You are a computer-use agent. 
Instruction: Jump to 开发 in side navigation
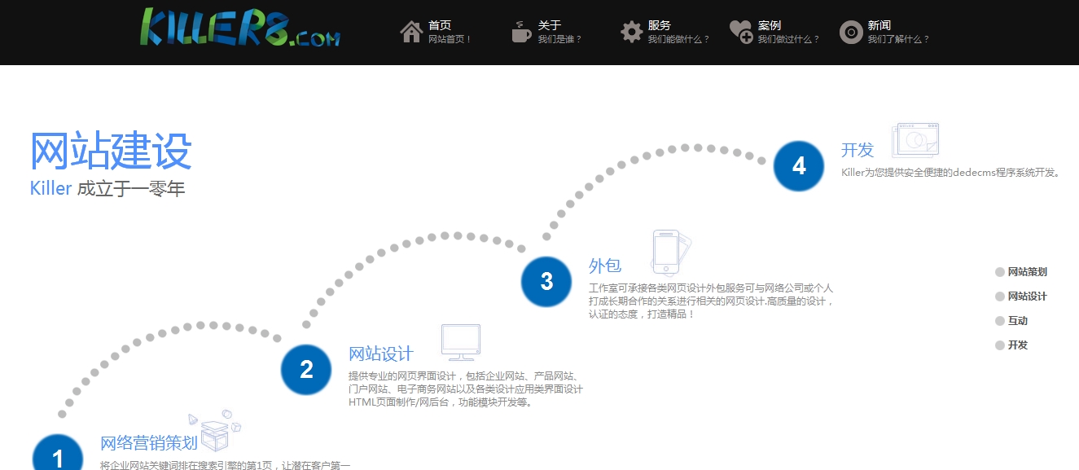(x=1000, y=345)
